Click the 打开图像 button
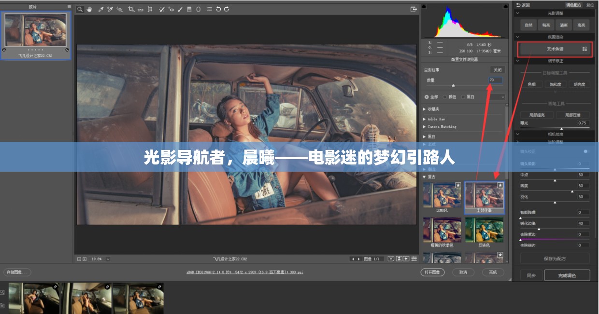This screenshot has width=599, height=314. (x=432, y=272)
